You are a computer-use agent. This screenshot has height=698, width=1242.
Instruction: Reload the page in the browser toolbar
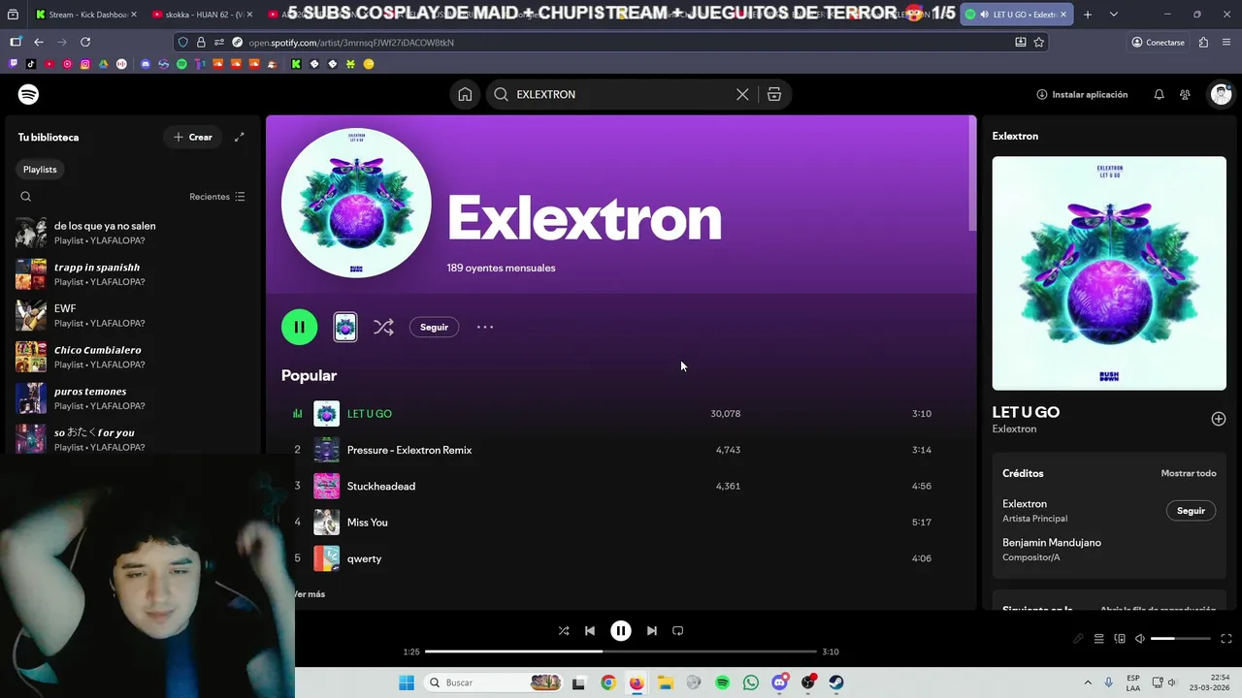pyautogui.click(x=85, y=43)
